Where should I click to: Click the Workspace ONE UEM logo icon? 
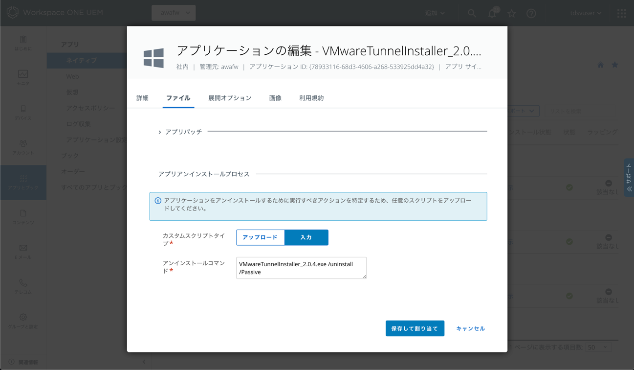coord(12,13)
